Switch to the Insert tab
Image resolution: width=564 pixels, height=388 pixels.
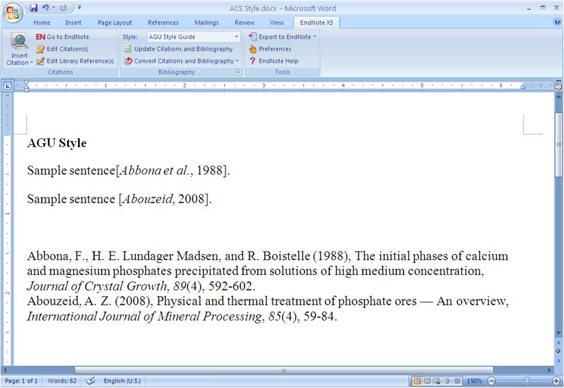pos(73,23)
